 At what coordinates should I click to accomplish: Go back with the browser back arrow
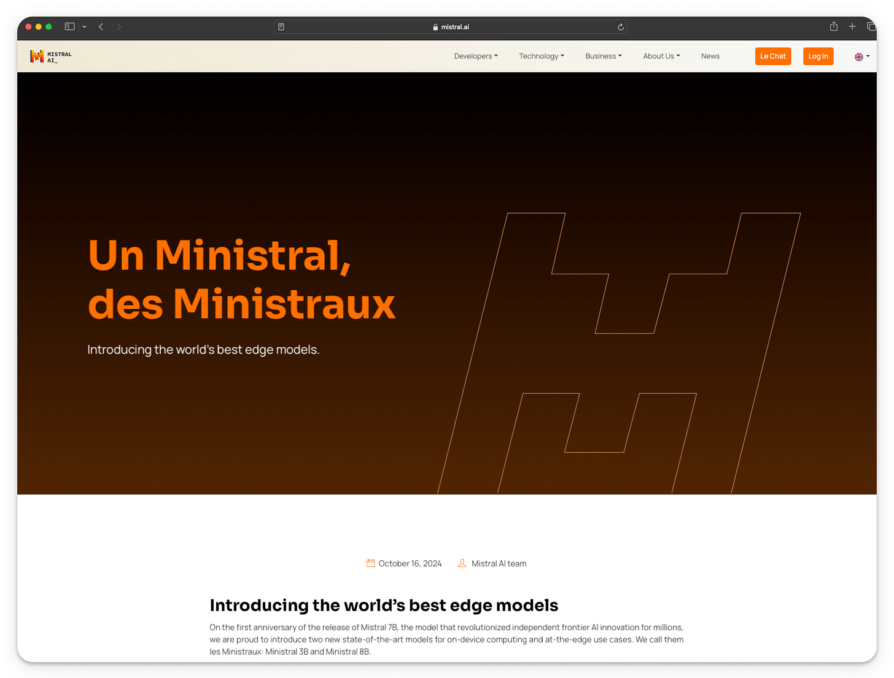(101, 26)
